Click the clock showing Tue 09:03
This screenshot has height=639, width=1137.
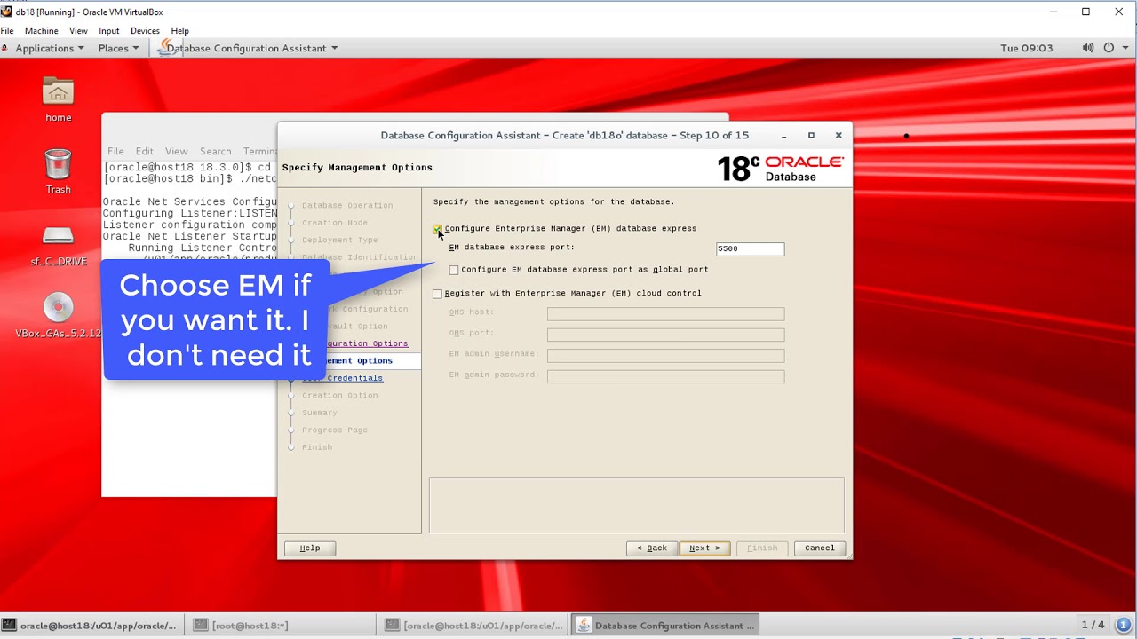coord(1026,48)
